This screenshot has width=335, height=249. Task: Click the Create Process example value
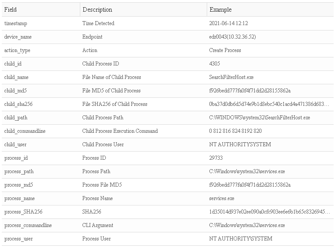click(x=225, y=50)
